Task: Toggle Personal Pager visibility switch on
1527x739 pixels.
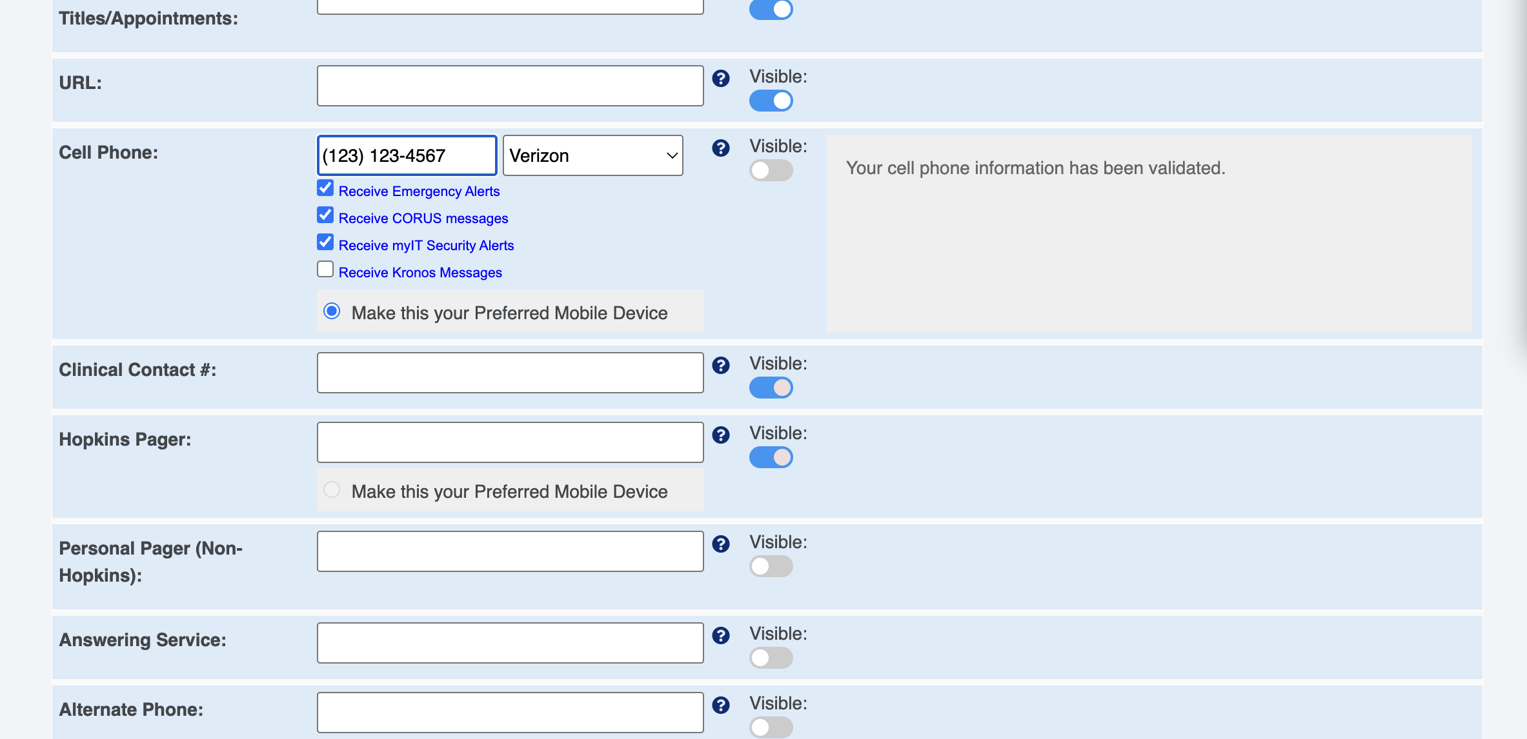Action: pyautogui.click(x=771, y=567)
